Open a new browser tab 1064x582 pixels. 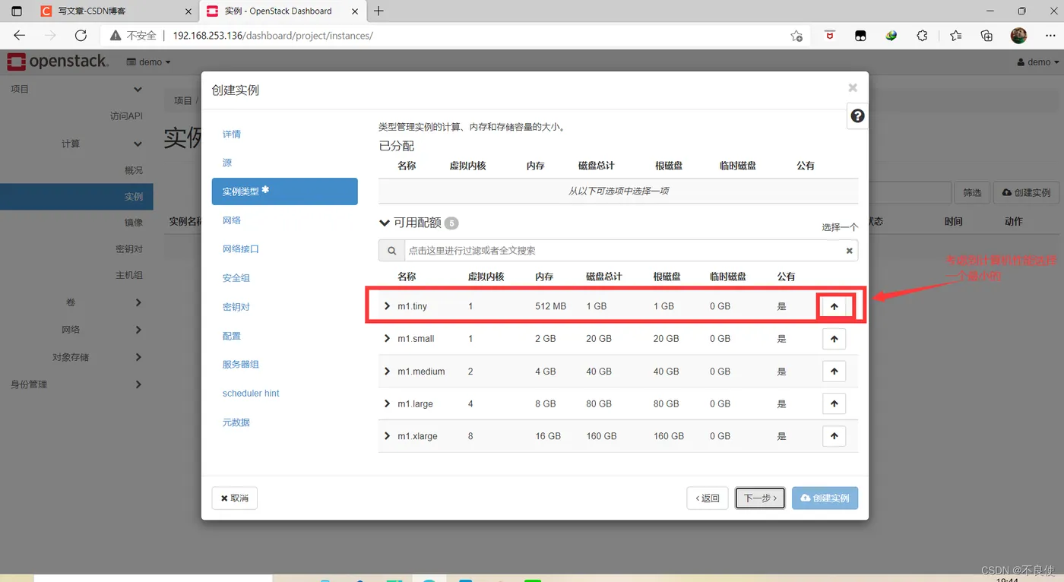(x=378, y=11)
